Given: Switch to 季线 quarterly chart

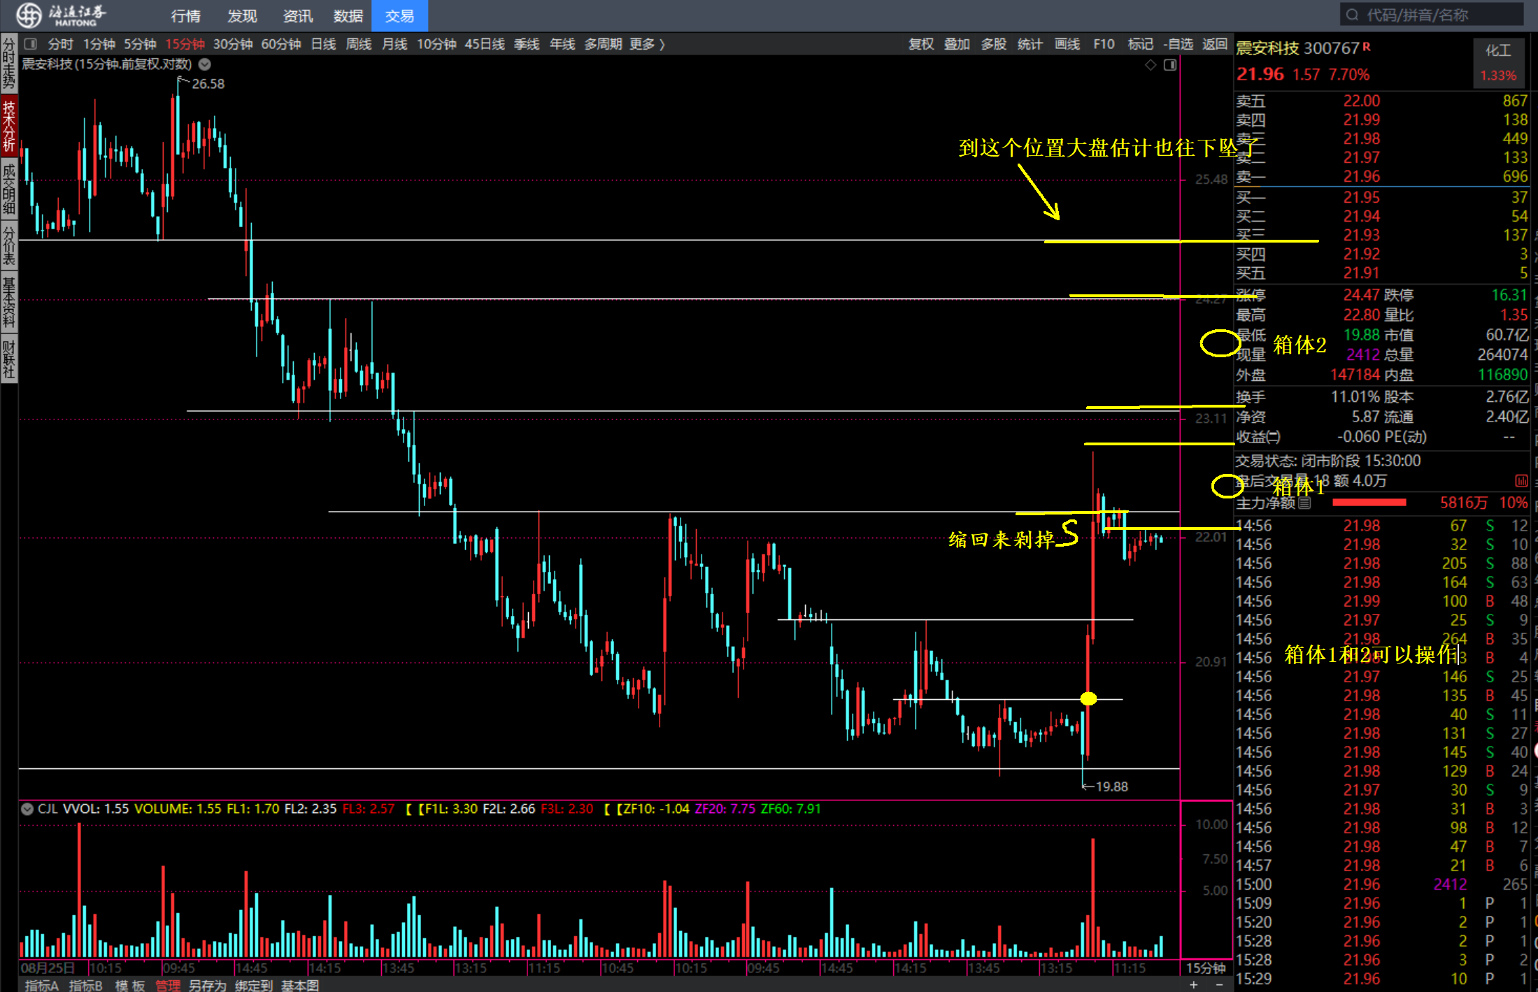Looking at the screenshot, I should 527,44.
